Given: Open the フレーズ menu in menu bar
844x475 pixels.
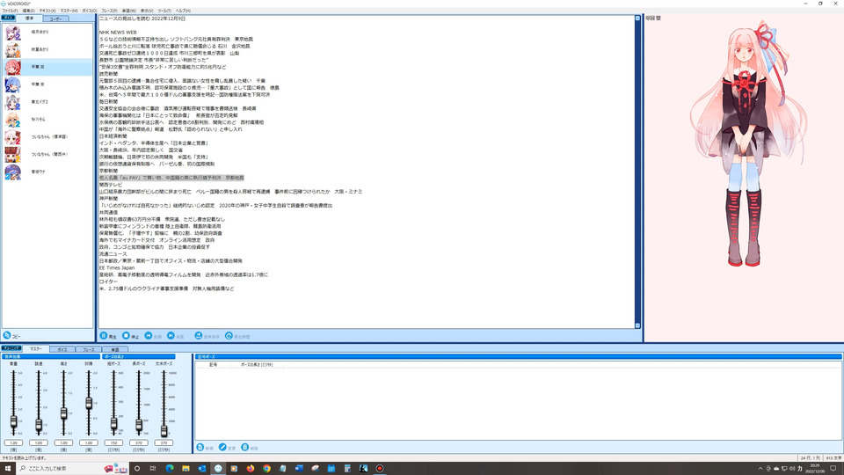Looking at the screenshot, I should point(109,11).
